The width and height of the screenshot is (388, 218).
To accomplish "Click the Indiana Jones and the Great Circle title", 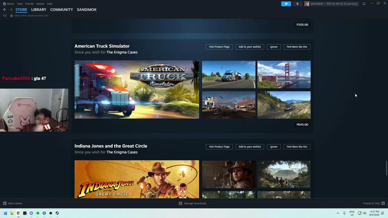I will [x=111, y=146].
